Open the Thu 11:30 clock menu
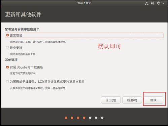Image resolution: width=168 pixels, height=126 pixels. click(84, 3)
